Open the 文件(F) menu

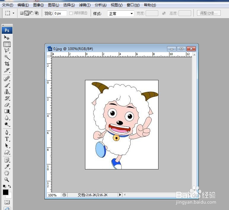coord(8,5)
